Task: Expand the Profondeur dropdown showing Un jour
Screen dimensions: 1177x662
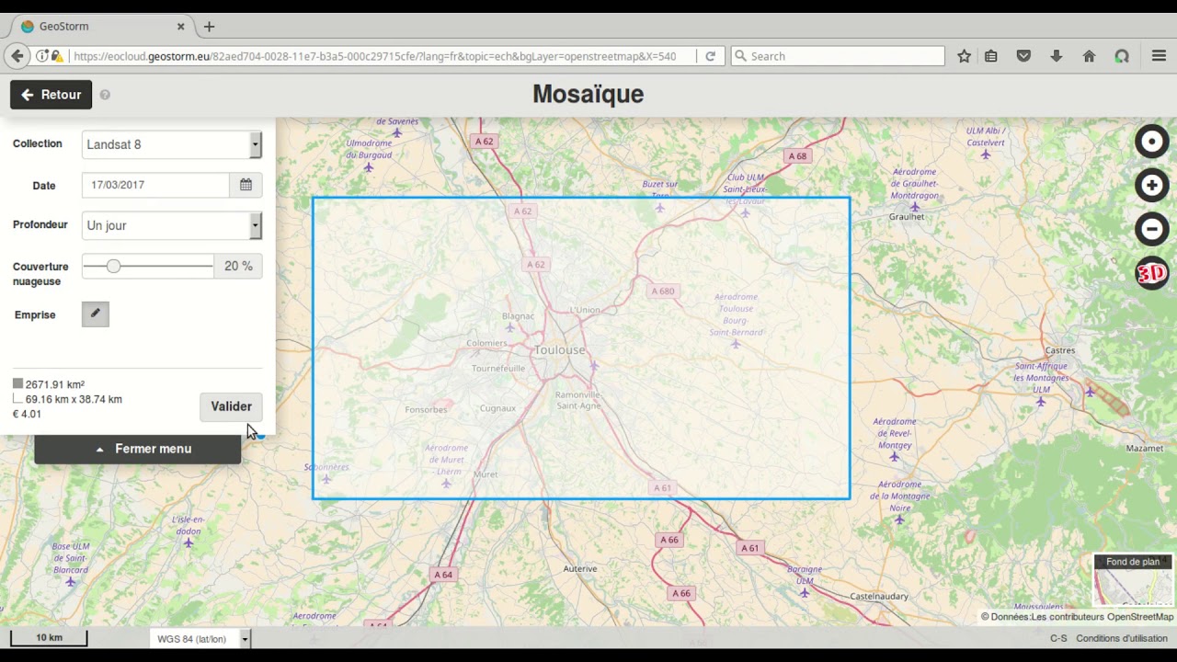Action: point(172,225)
